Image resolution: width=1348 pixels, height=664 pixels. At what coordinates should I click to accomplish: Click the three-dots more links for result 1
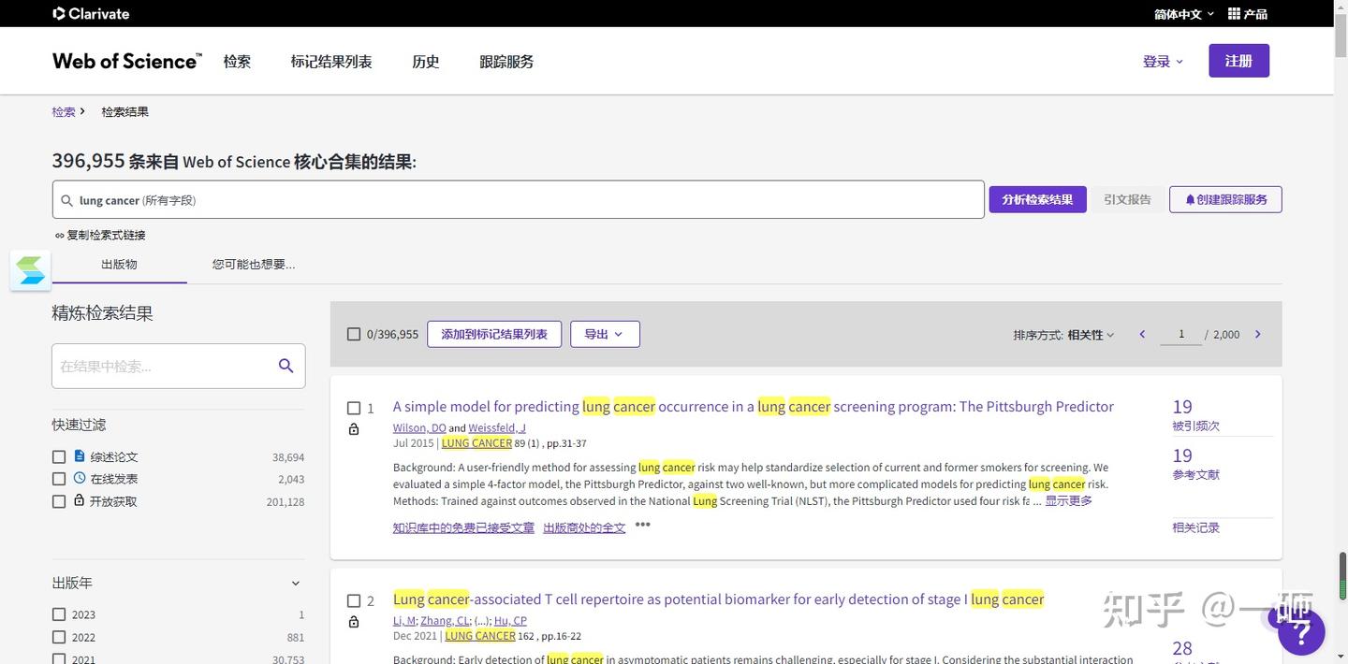point(642,525)
